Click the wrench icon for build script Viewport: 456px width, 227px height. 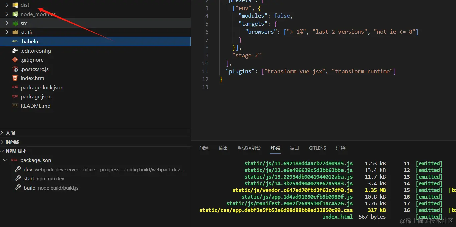(18, 188)
